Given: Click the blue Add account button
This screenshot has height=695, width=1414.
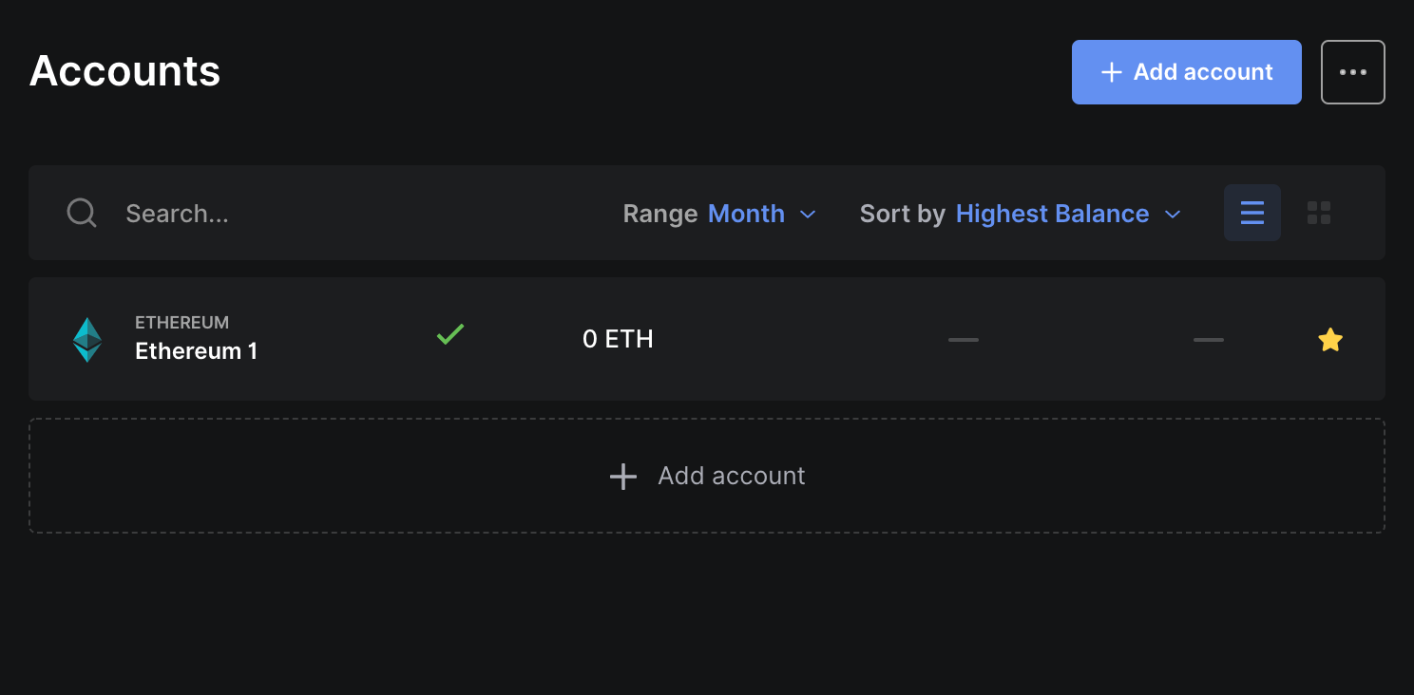Looking at the screenshot, I should point(1186,72).
